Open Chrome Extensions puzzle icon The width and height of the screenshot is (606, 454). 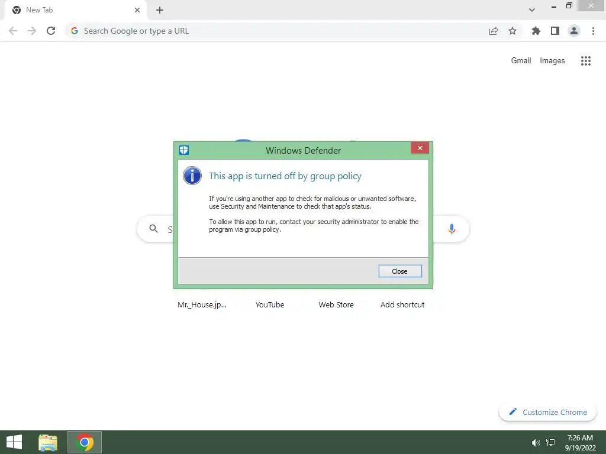point(536,31)
